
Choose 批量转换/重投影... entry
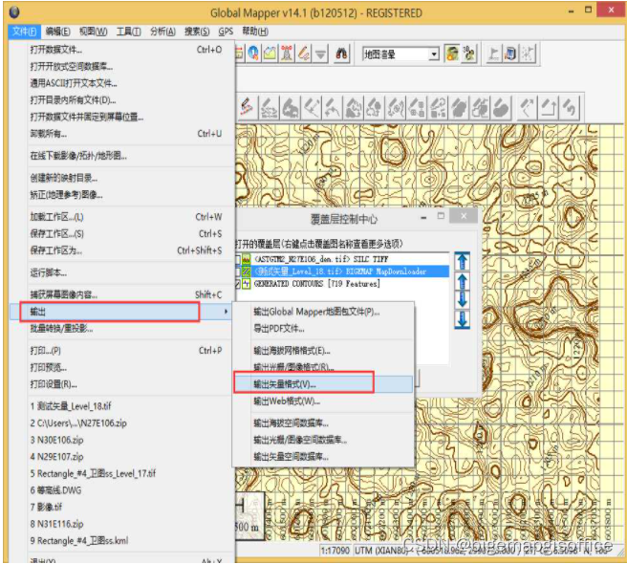point(122,329)
